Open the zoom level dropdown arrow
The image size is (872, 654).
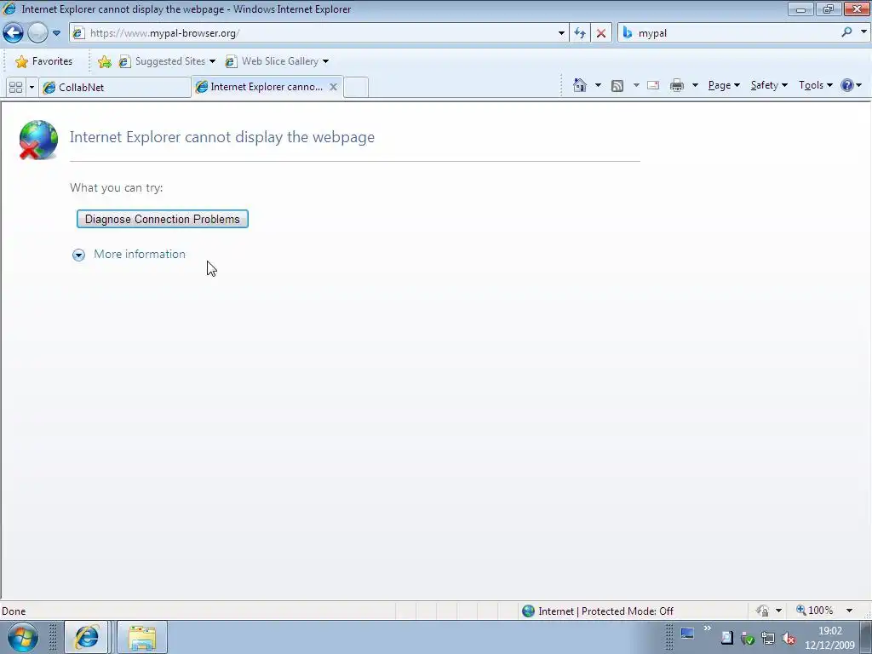click(x=849, y=611)
